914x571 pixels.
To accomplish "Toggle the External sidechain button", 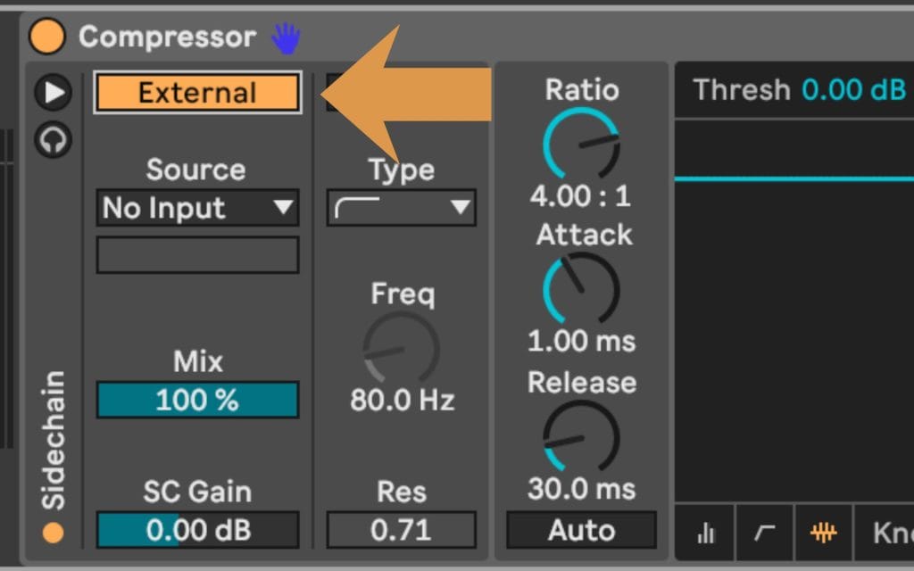I will [x=197, y=93].
